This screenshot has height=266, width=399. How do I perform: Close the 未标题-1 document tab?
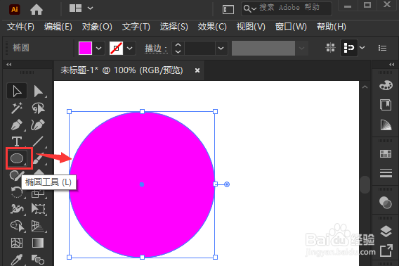click(x=197, y=70)
